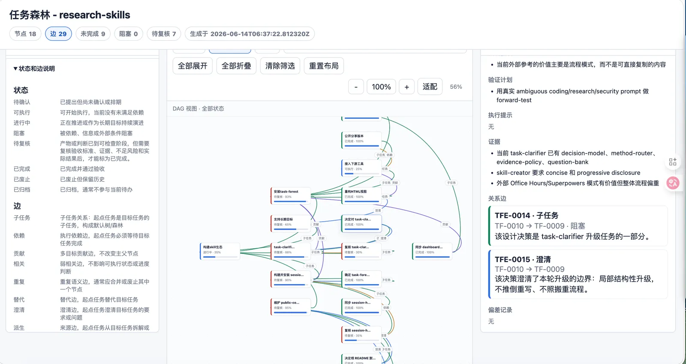Image resolution: width=686 pixels, height=364 pixels.
Task: Select the 同步 dashboard... node
Action: (x=432, y=251)
